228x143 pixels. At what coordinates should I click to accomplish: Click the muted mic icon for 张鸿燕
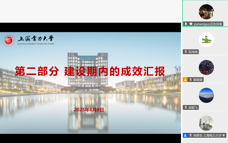[x=185, y=52]
